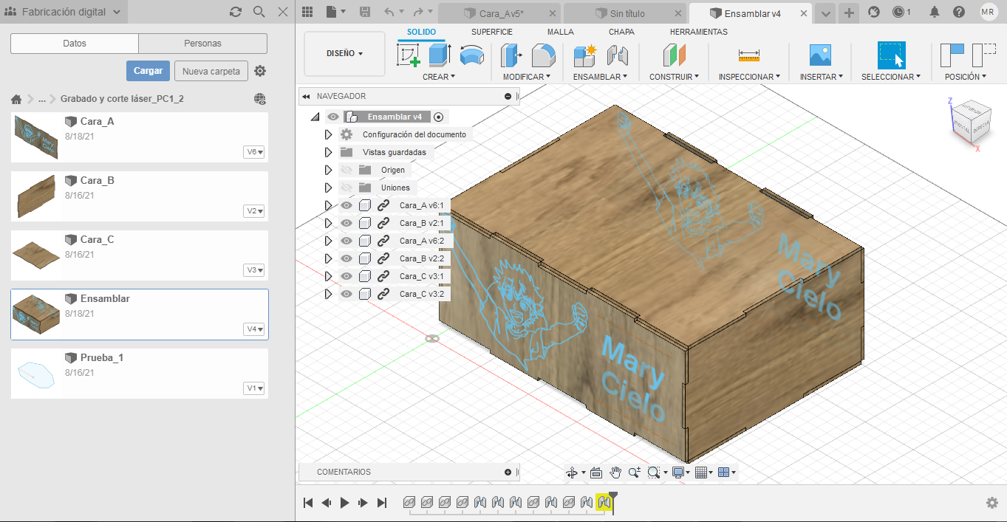Image resolution: width=1007 pixels, height=522 pixels.
Task: Click the Measure tool under Inspeccionar
Action: pyautogui.click(x=748, y=55)
